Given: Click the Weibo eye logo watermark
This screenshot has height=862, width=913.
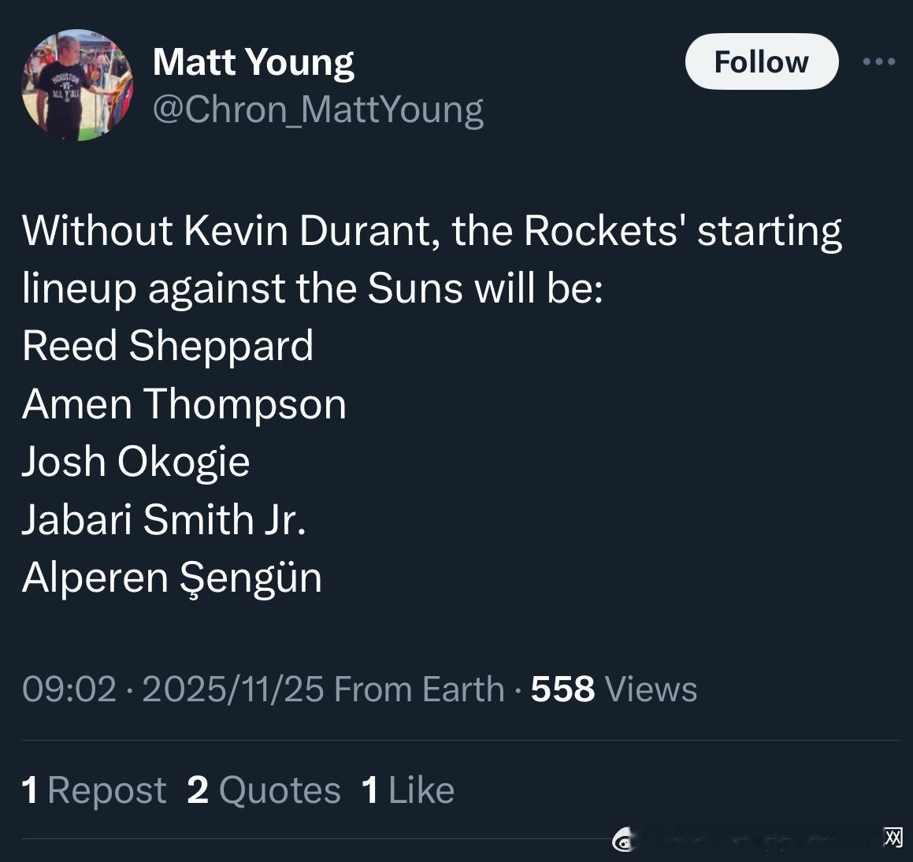Looking at the screenshot, I should (624, 841).
